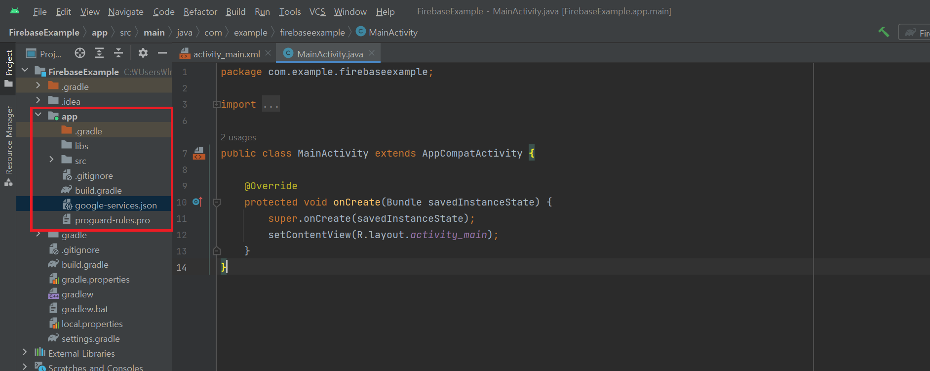Expand Scratches and Consoles node

click(x=25, y=367)
